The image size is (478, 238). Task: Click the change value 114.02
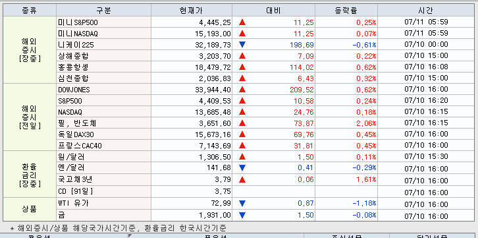(x=302, y=67)
